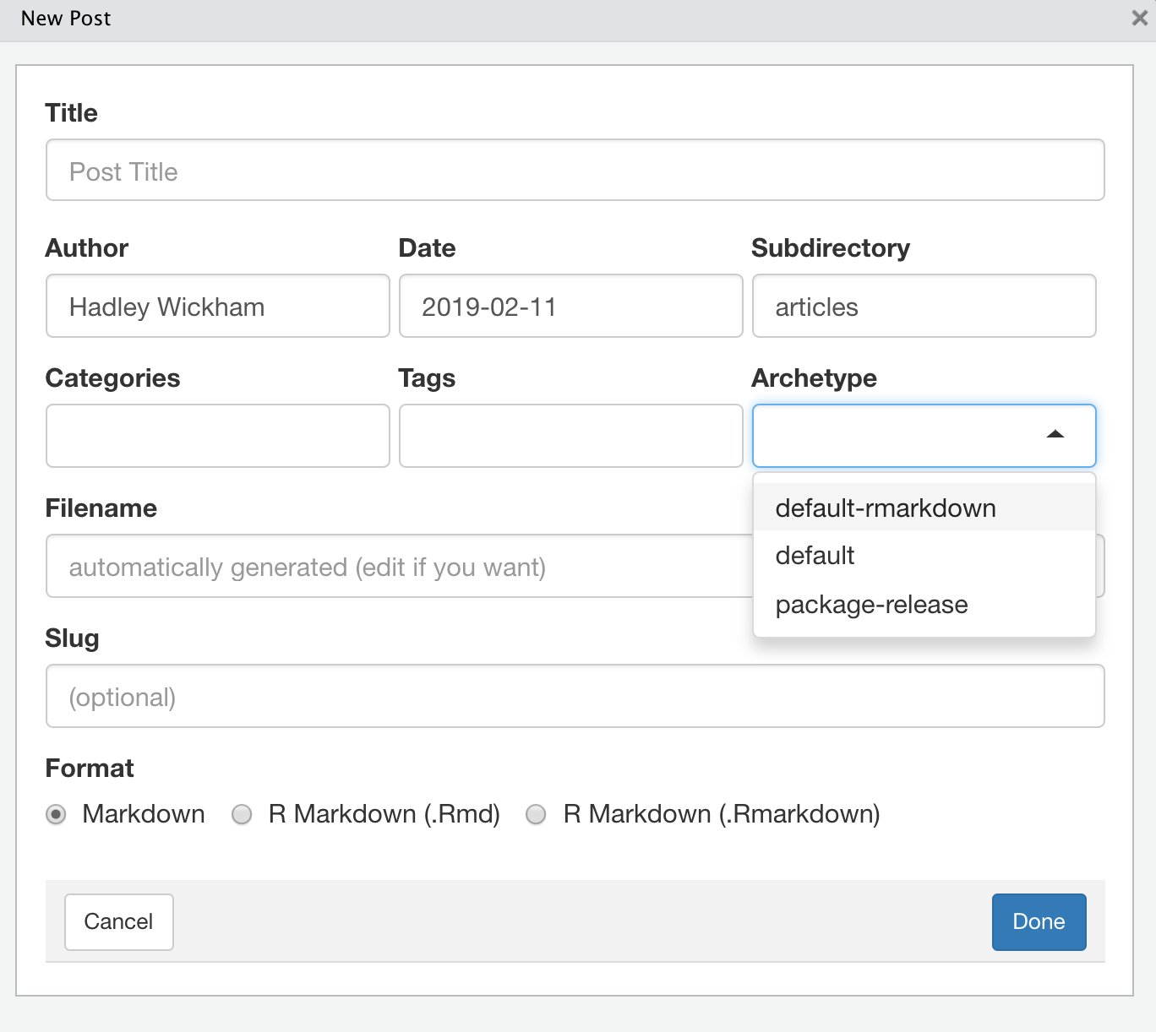Choose R Markdown (.Rmd) format
Image resolution: width=1156 pixels, height=1032 pixels.
tap(243, 814)
